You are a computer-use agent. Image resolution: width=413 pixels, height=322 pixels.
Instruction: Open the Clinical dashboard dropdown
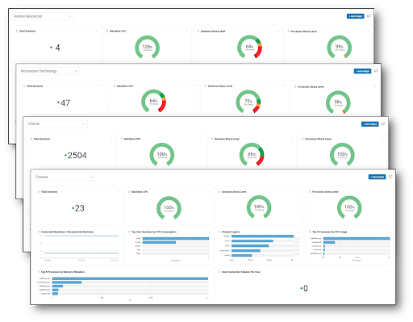tap(56, 123)
